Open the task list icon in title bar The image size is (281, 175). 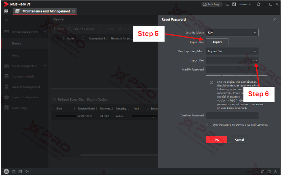click(227, 4)
